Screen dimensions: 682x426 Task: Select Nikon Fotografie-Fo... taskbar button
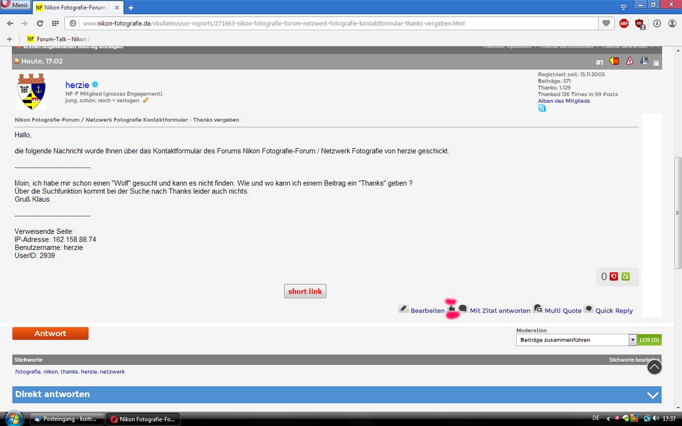click(x=143, y=419)
